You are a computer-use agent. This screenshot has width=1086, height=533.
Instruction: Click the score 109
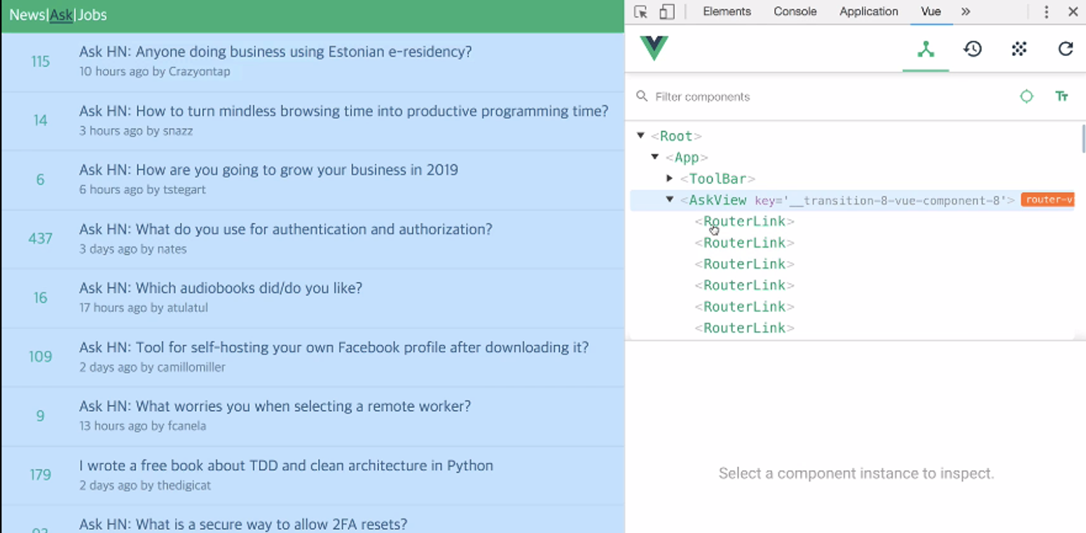point(41,357)
